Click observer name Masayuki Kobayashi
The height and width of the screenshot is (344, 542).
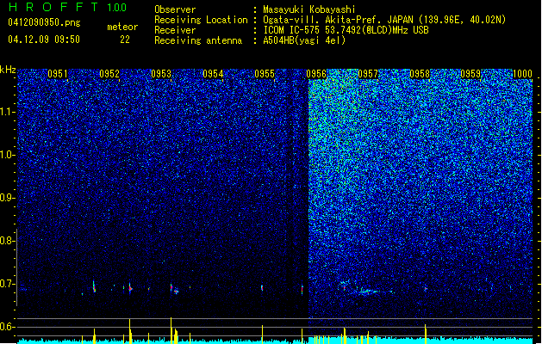coord(309,9)
